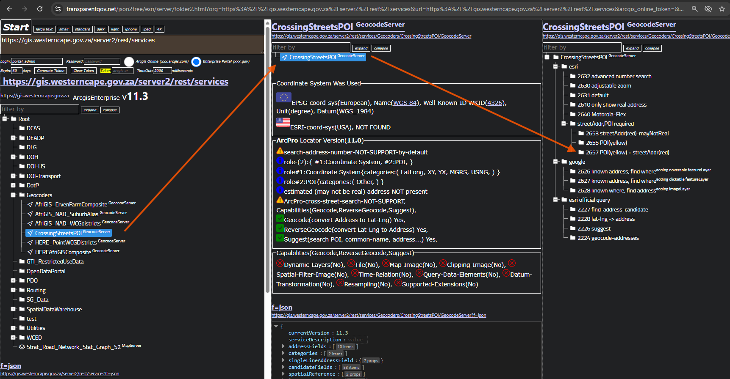Select the Arcgis Online radio button
The height and width of the screenshot is (379, 730).
point(129,62)
